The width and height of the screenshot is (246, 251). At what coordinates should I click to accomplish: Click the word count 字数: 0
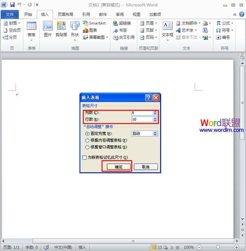click(x=32, y=247)
